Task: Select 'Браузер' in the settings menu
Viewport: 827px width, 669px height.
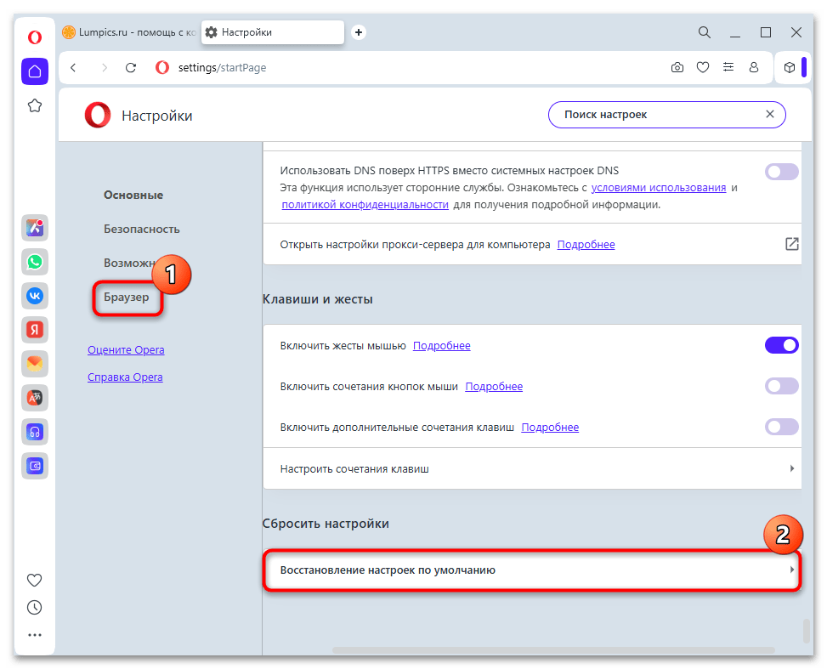Action: 127,298
